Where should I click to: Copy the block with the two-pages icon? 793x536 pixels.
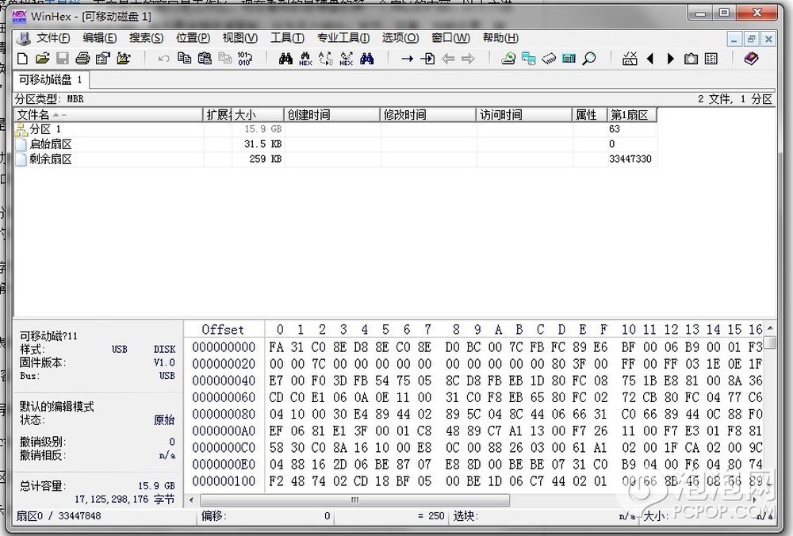click(184, 59)
